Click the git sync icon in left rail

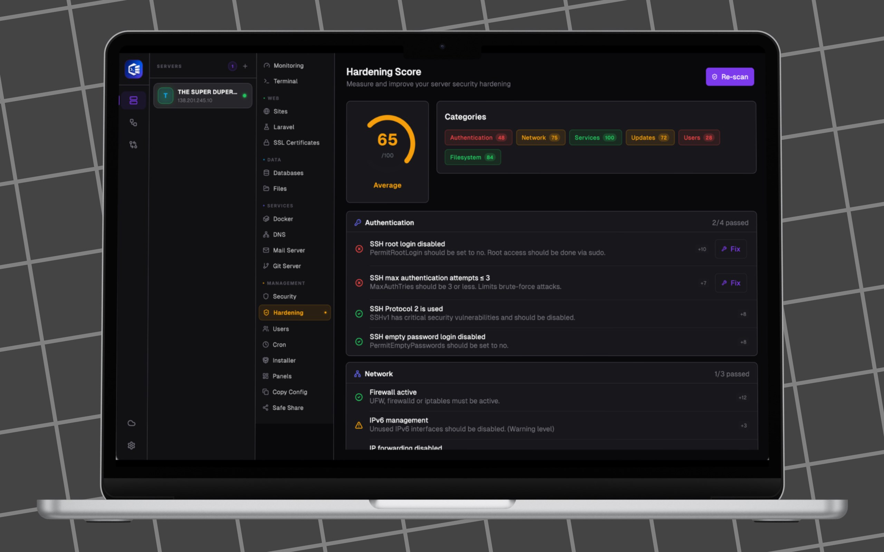pyautogui.click(x=133, y=145)
